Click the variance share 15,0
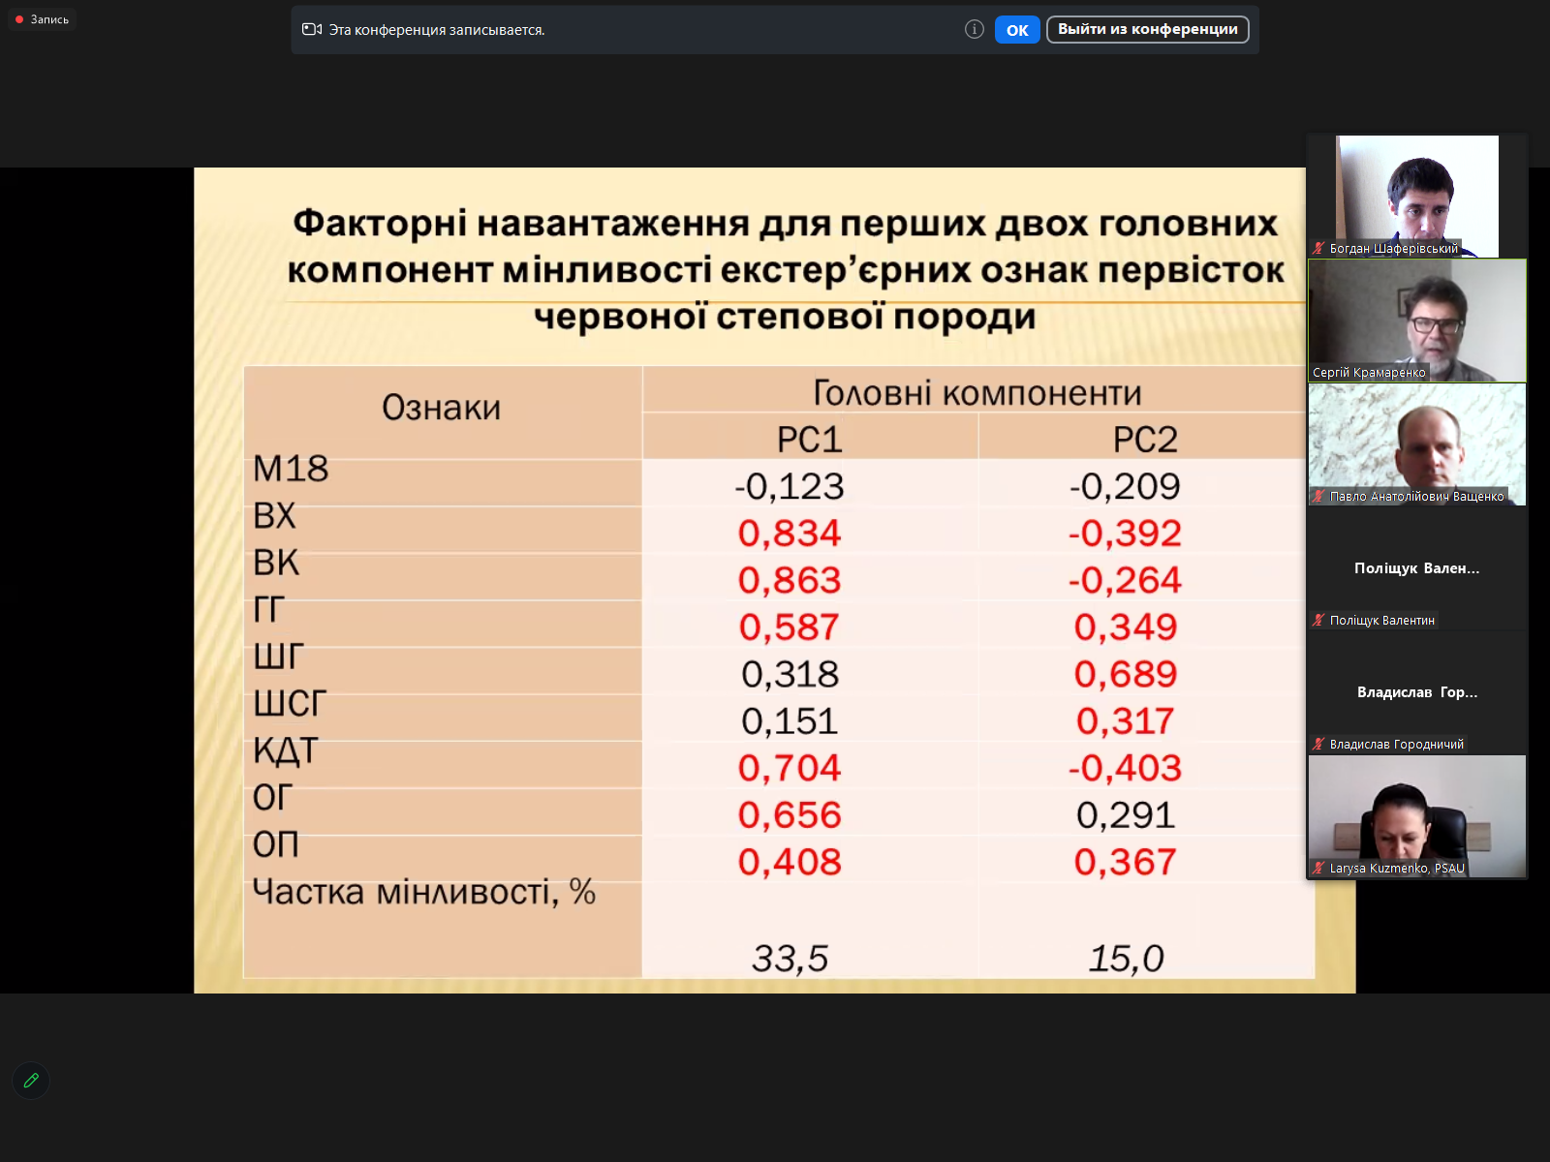 point(1126,959)
